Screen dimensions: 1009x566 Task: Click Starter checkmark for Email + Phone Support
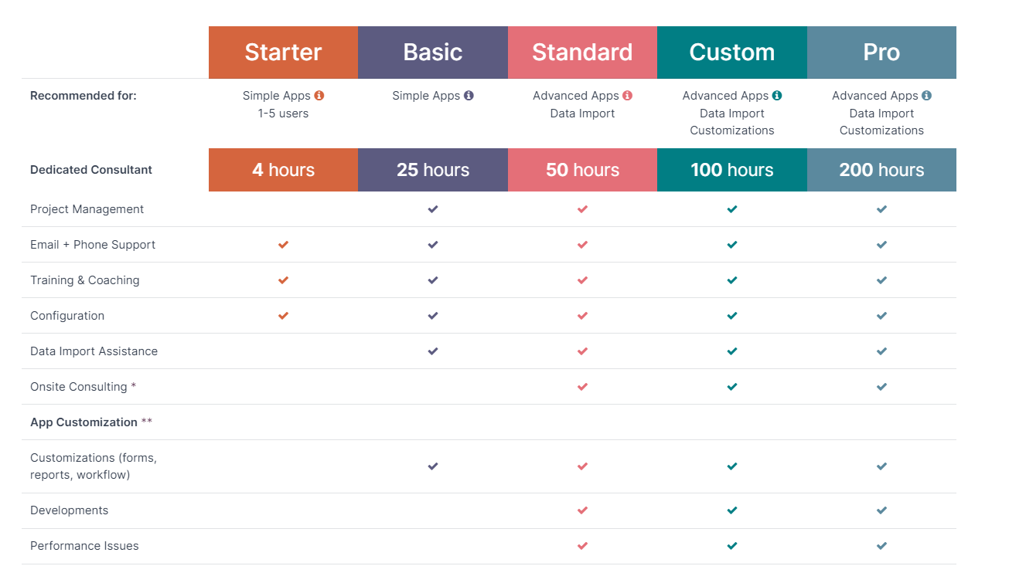(283, 245)
